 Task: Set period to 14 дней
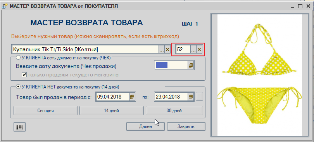112,111
